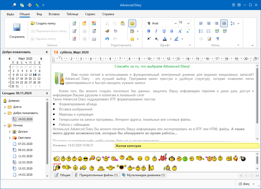Click the delete entry icon with red X
This screenshot has height=189, width=261.
point(74,39)
